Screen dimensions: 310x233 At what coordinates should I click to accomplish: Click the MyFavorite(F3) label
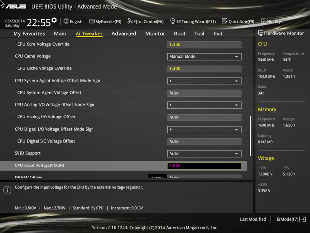(x=108, y=21)
